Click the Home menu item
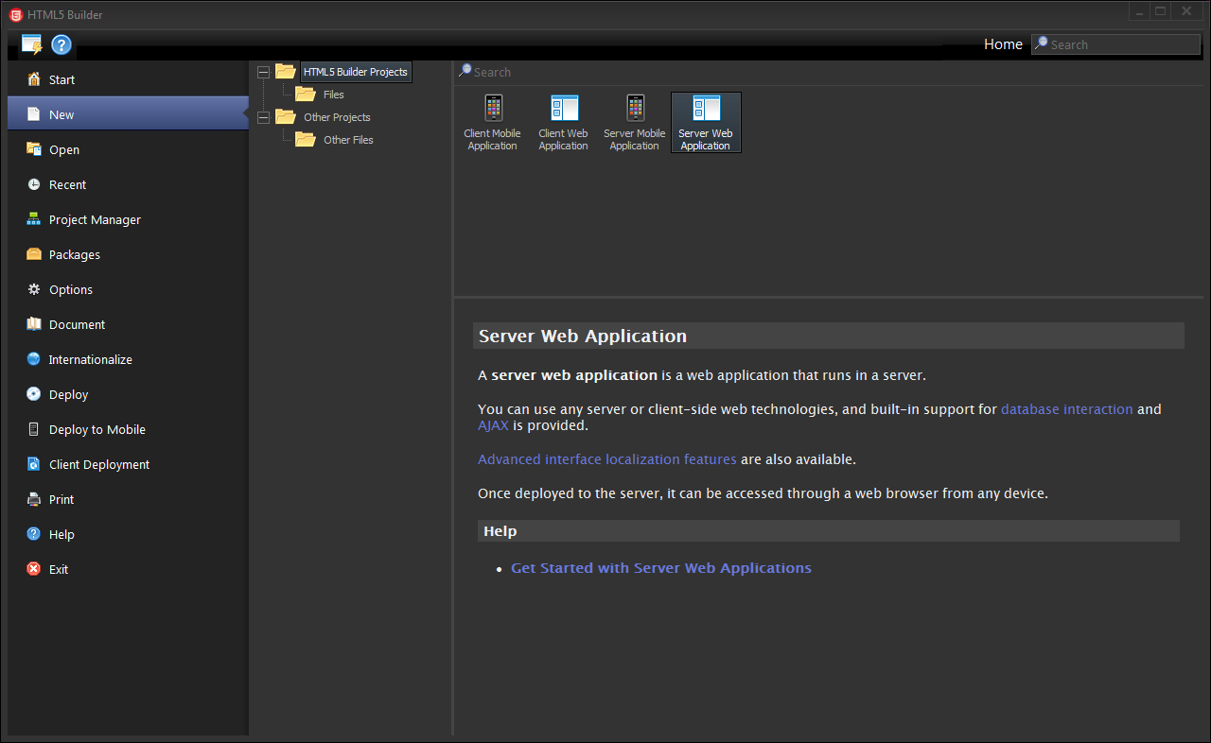The width and height of the screenshot is (1211, 743). pyautogui.click(x=1003, y=43)
